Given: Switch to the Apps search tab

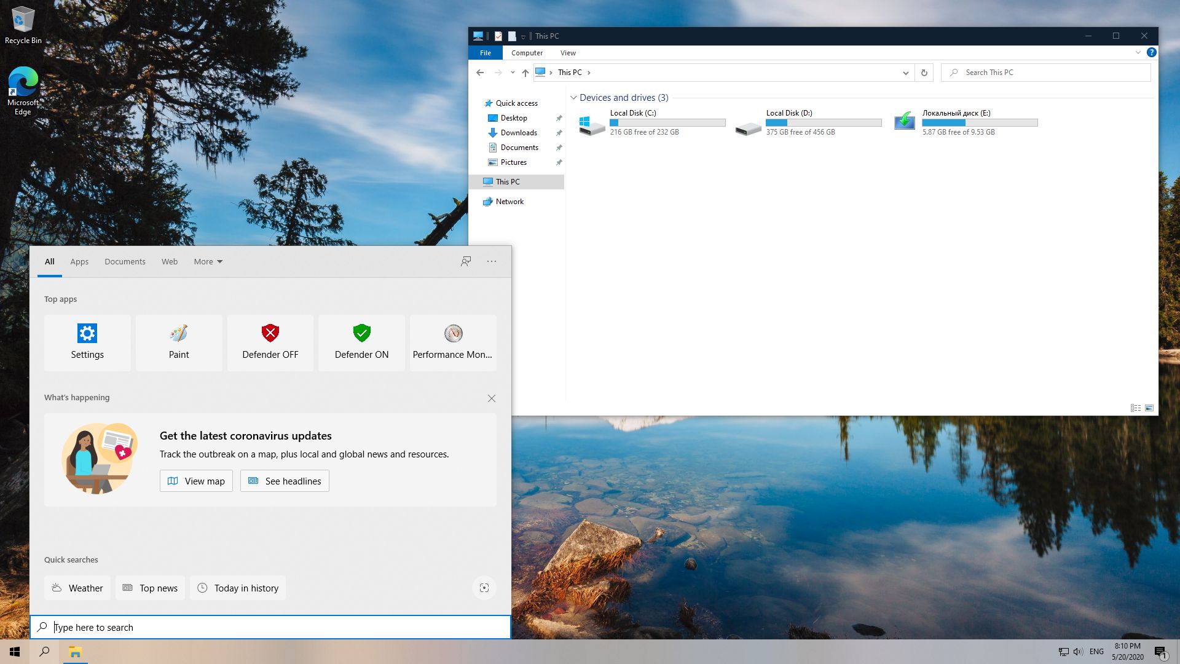Looking at the screenshot, I should [79, 261].
